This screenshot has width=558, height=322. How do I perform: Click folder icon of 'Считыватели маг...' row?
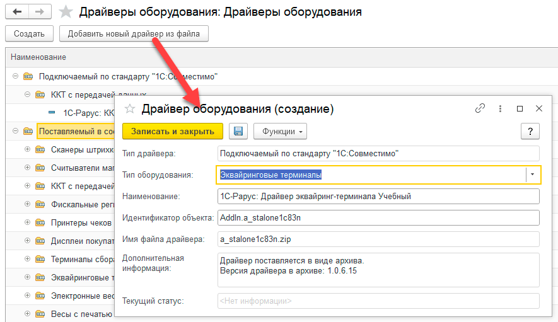click(40, 168)
